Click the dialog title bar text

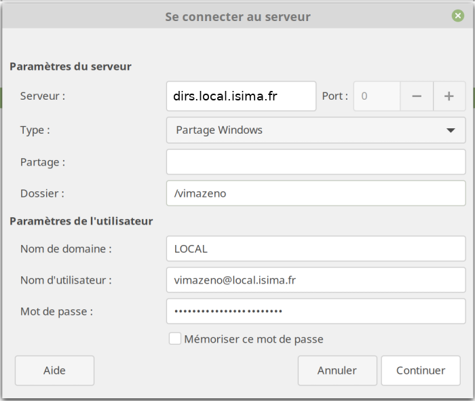pyautogui.click(x=237, y=16)
